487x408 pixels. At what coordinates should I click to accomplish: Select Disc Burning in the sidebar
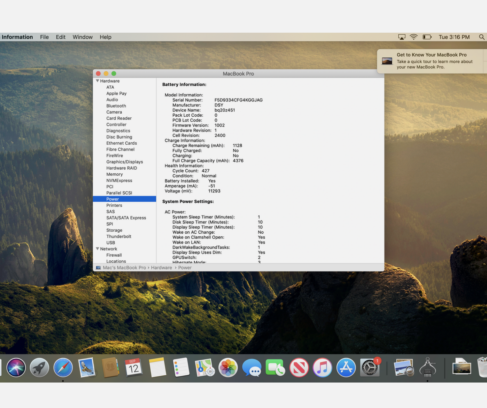[119, 137]
